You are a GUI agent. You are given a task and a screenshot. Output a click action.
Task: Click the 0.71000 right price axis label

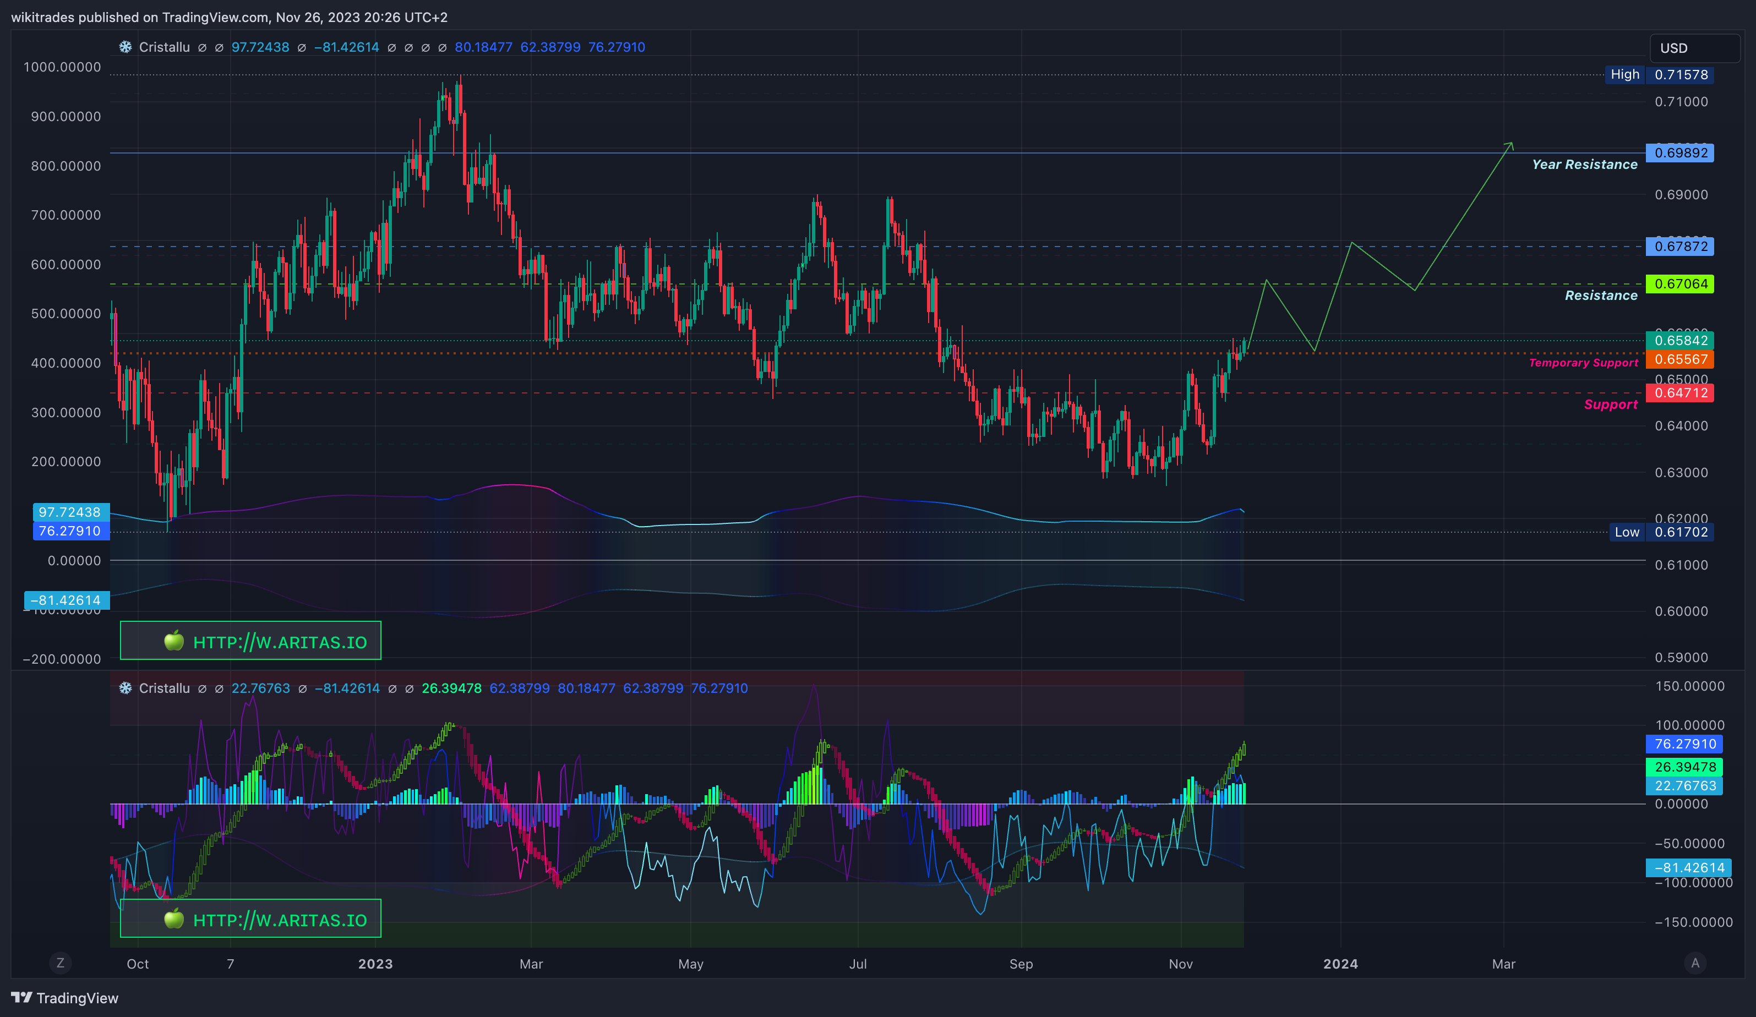[x=1682, y=102]
